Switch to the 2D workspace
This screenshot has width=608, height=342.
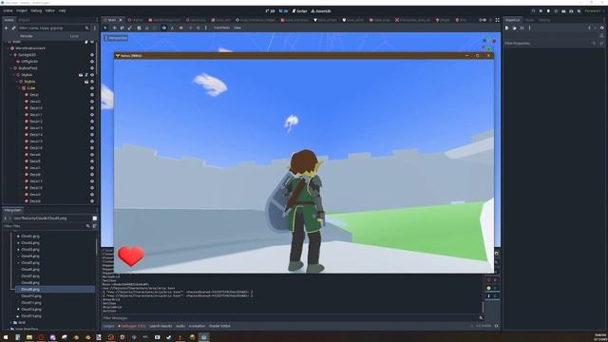click(x=270, y=11)
